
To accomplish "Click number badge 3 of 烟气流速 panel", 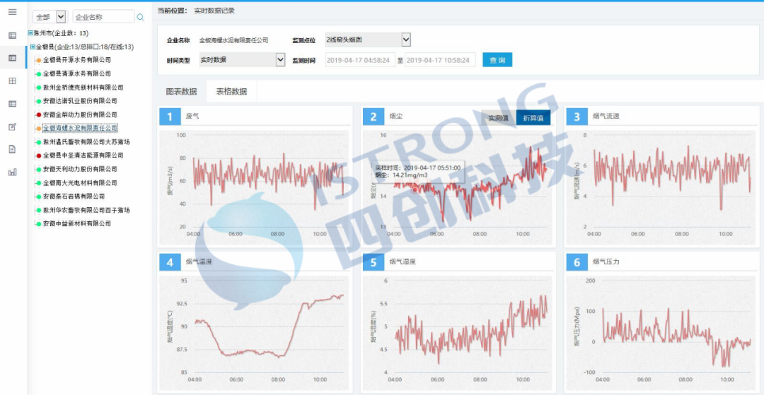I will coord(577,117).
